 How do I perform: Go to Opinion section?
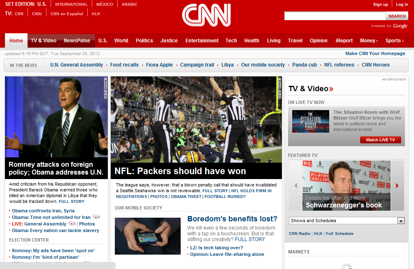point(319,41)
